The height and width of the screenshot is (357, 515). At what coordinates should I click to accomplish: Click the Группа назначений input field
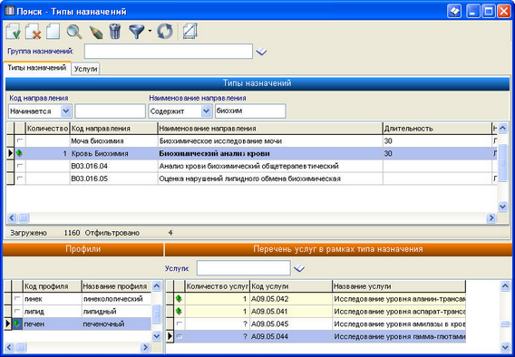click(x=168, y=52)
